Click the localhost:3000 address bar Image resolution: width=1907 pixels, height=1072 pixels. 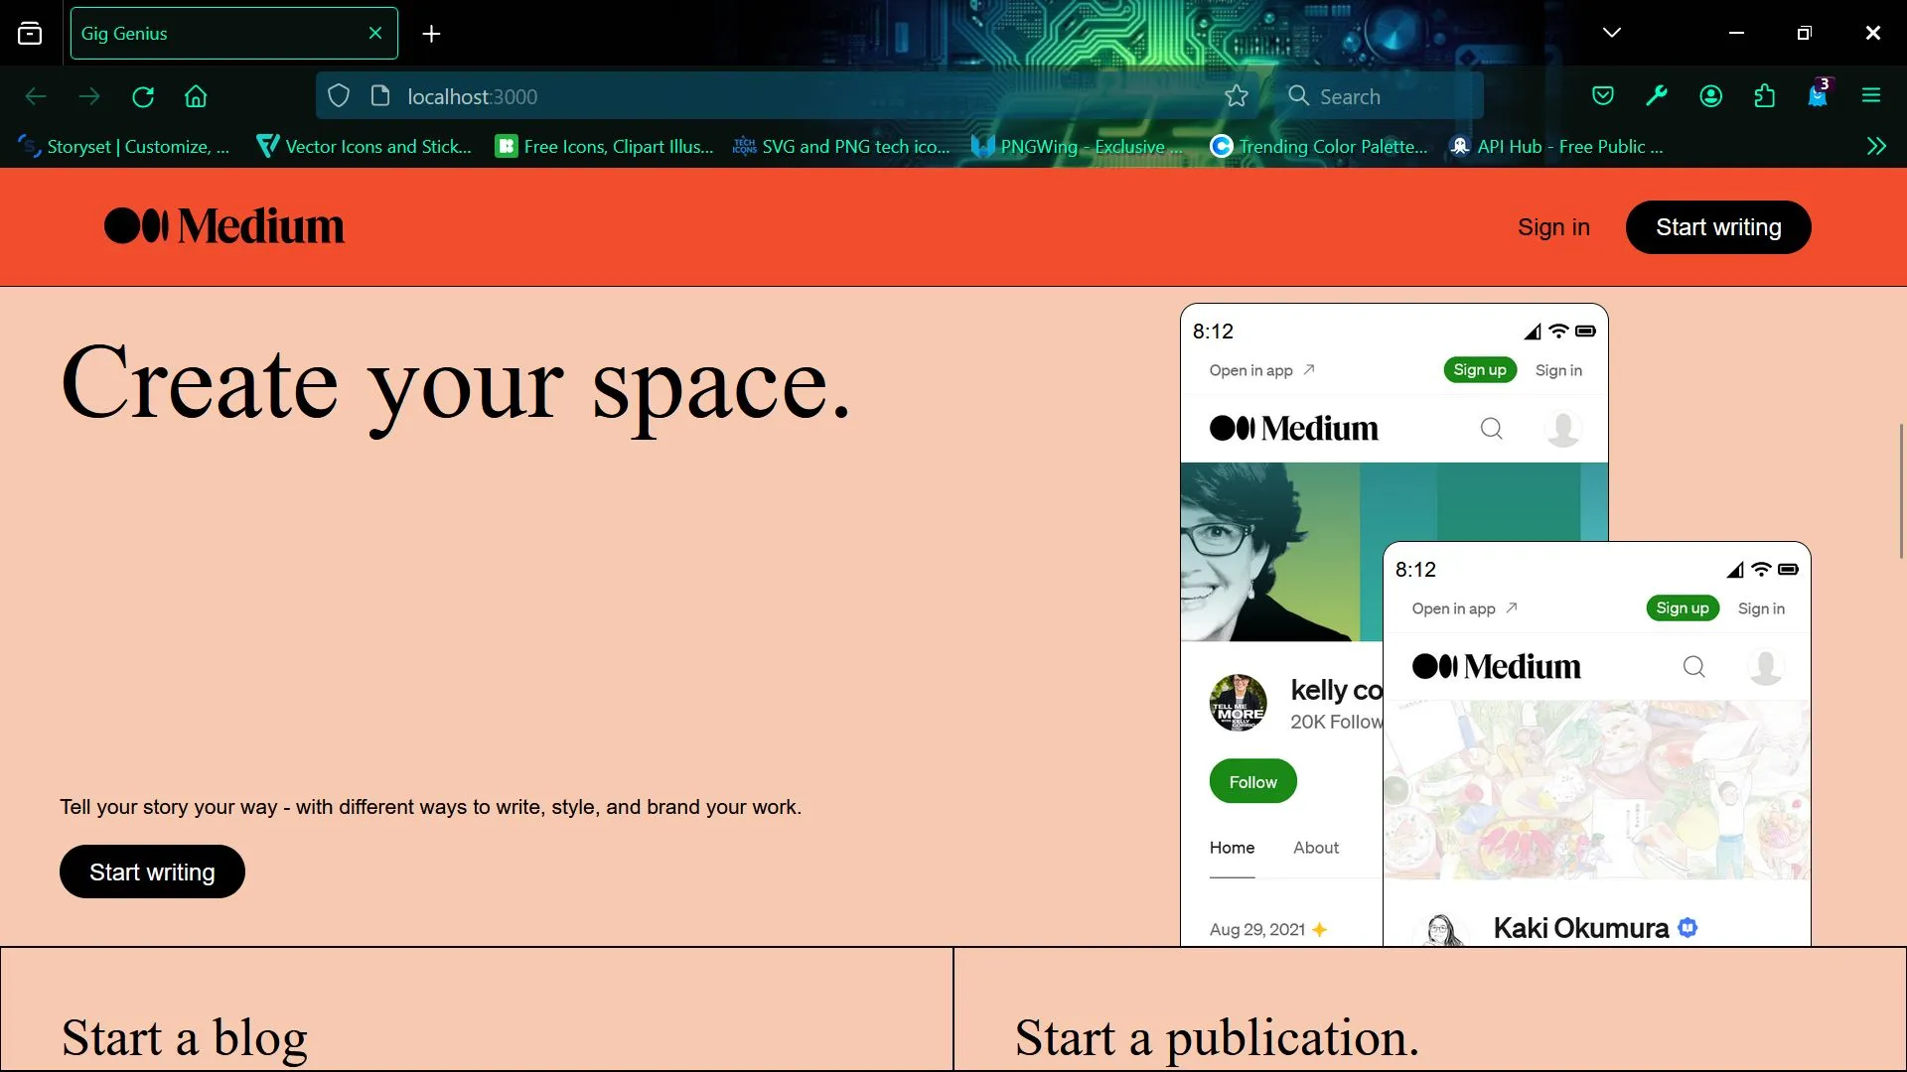[x=795, y=96]
